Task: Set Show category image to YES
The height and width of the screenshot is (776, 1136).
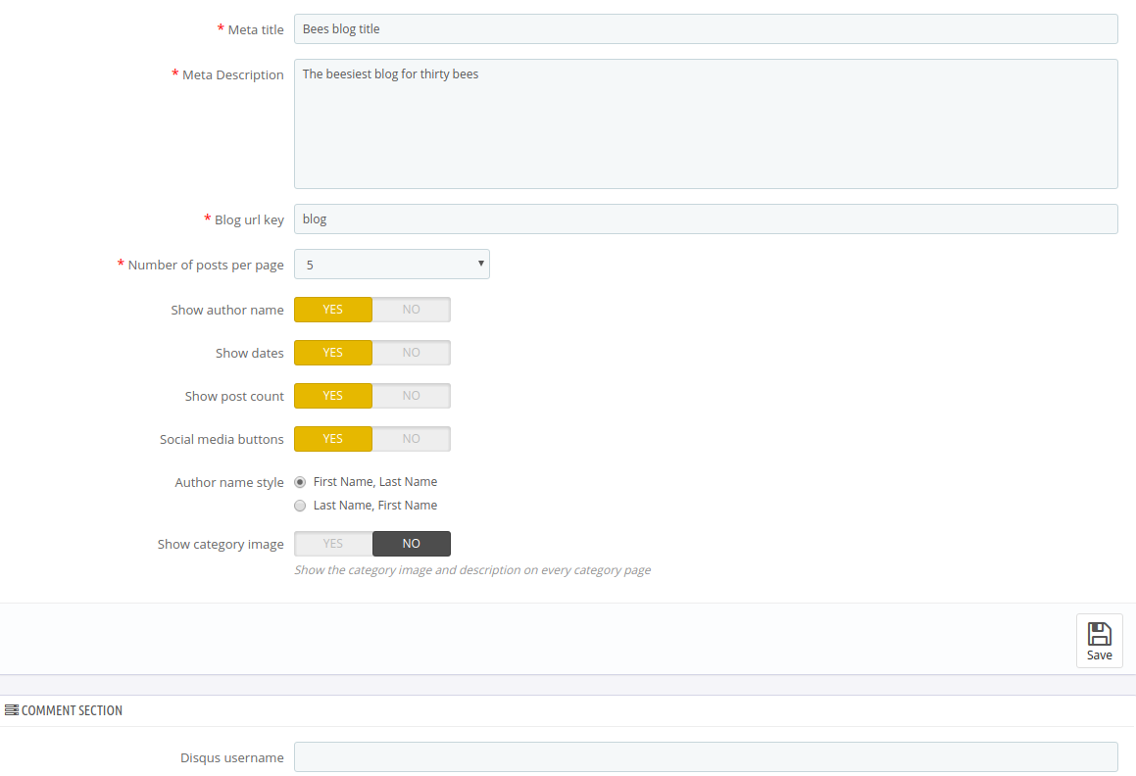Action: [333, 544]
